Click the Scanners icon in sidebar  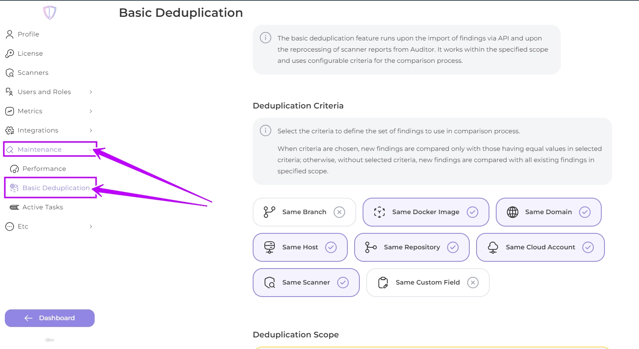tap(10, 73)
